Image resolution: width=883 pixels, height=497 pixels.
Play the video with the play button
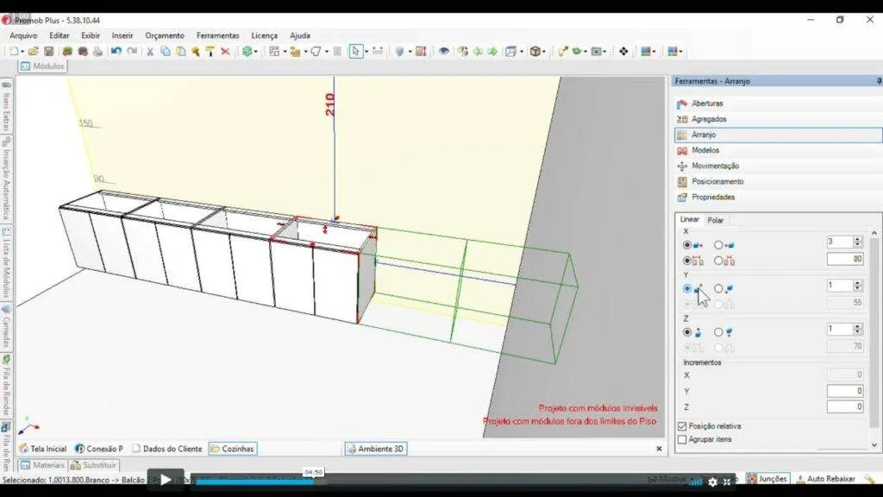[166, 480]
